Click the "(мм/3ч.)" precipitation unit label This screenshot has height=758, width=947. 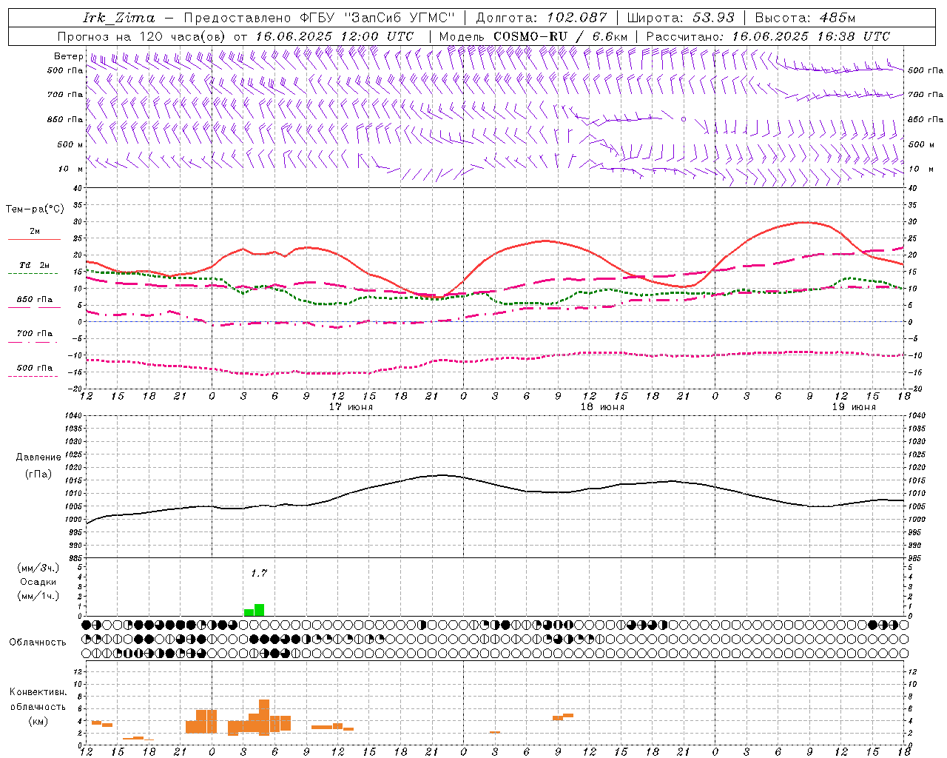click(38, 568)
